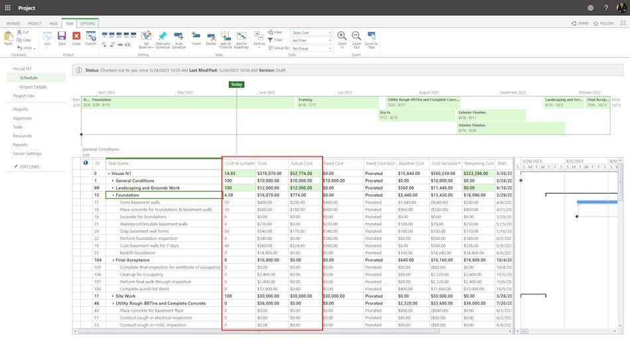This screenshot has width=630, height=354.
Task: Select the TASK ribbon tab
Action: click(x=69, y=23)
